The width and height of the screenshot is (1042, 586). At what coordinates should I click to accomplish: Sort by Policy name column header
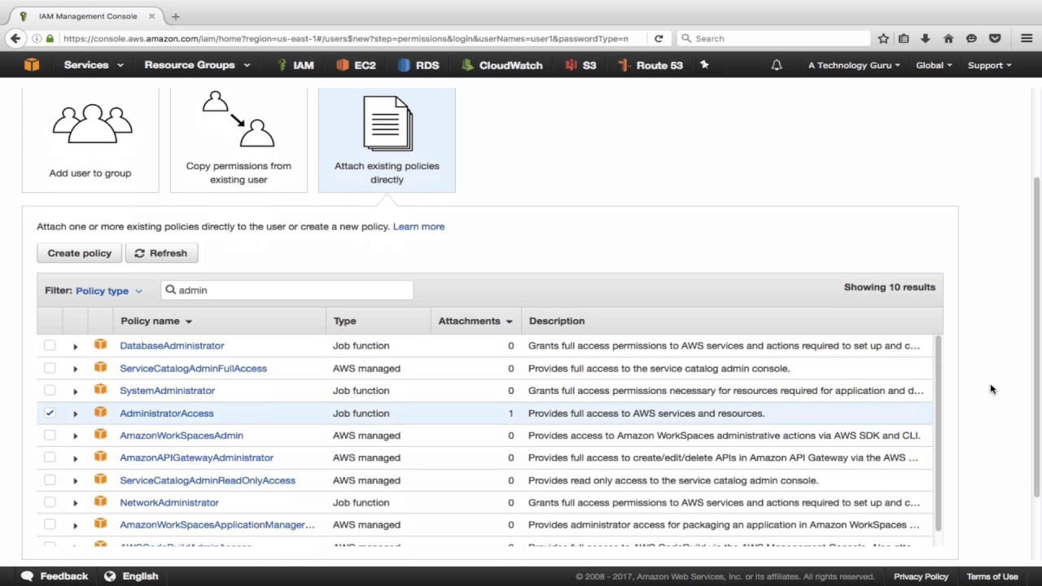pyautogui.click(x=156, y=321)
